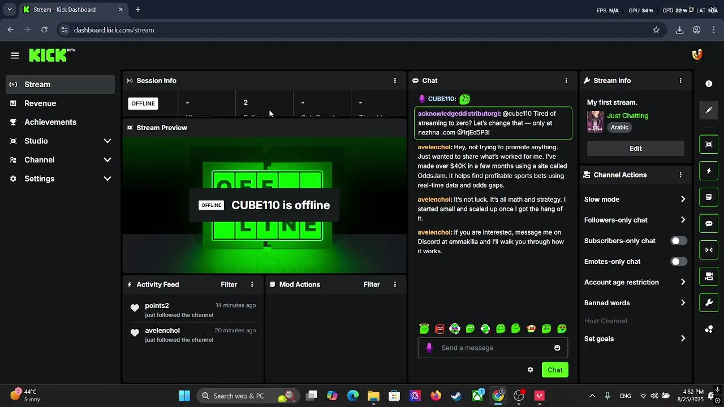Image resolution: width=724 pixels, height=407 pixels.
Task: Open Chat panel three-dot menu
Action: click(x=566, y=81)
